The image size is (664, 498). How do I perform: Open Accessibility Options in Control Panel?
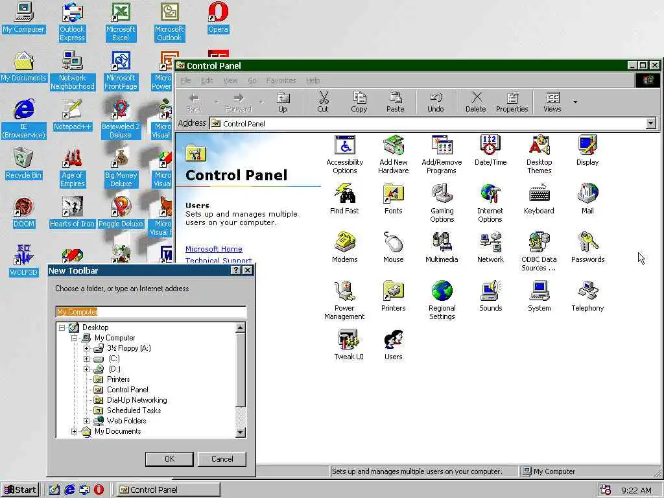coord(345,154)
